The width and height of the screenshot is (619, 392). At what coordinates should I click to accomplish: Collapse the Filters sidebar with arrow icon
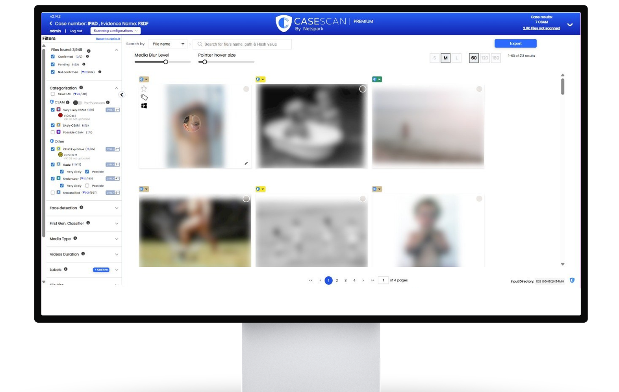coord(122,94)
